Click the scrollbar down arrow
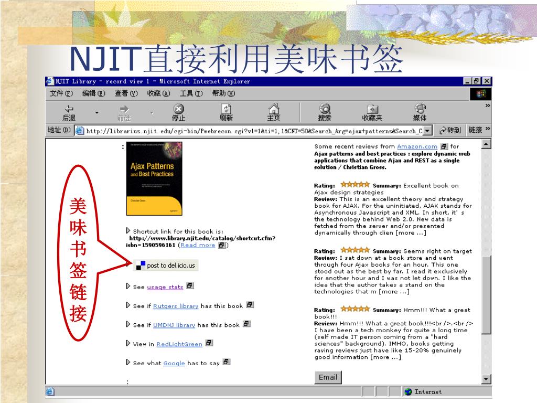Viewport: 537px width, 403px height. click(x=486, y=379)
